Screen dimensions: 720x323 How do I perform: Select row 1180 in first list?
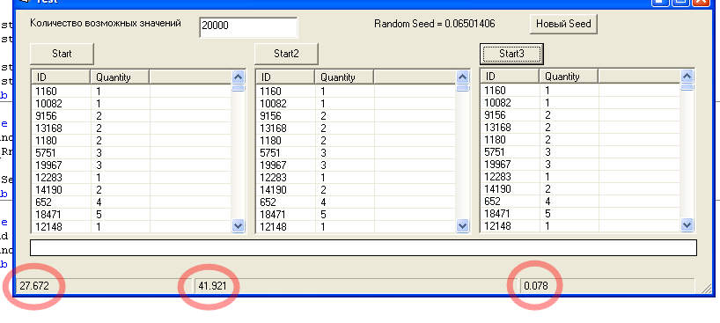click(x=131, y=141)
